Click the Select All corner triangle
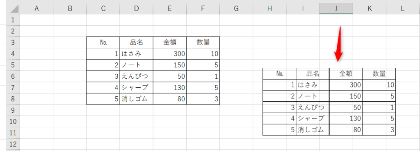The width and height of the screenshot is (420, 151). [x=14, y=9]
